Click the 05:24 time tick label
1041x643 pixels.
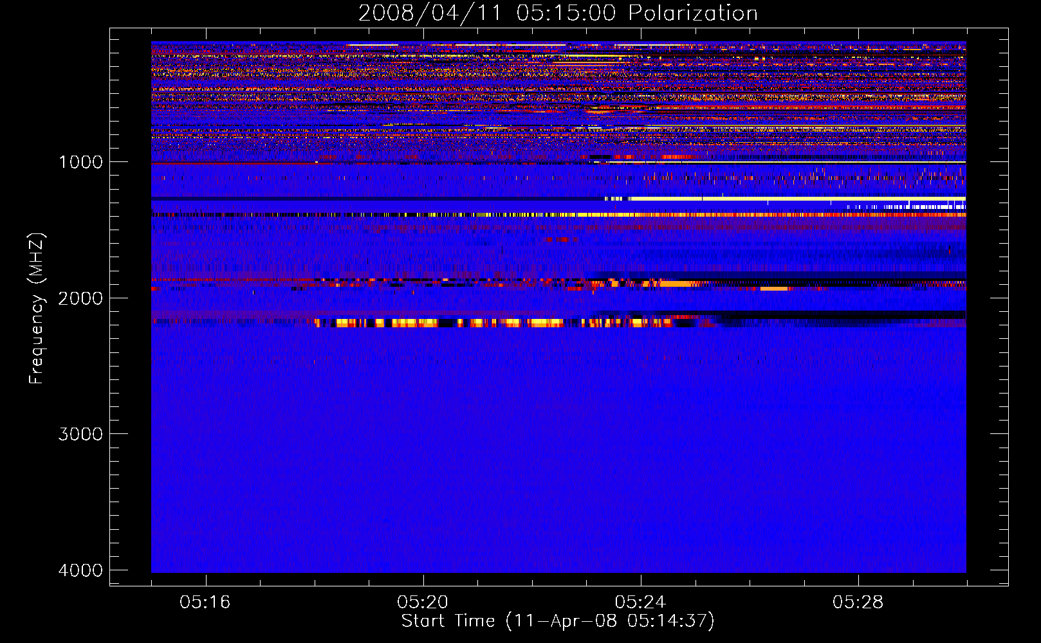pyautogui.click(x=640, y=602)
